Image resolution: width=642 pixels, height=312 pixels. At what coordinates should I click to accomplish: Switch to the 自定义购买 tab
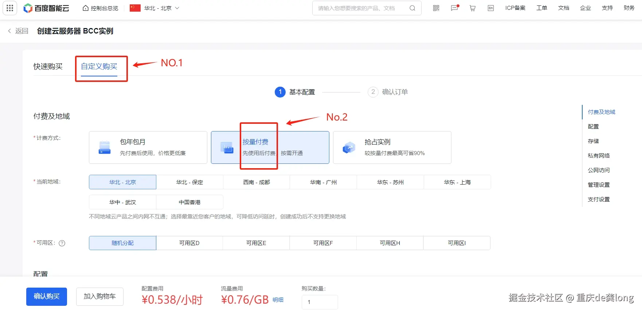coord(99,66)
